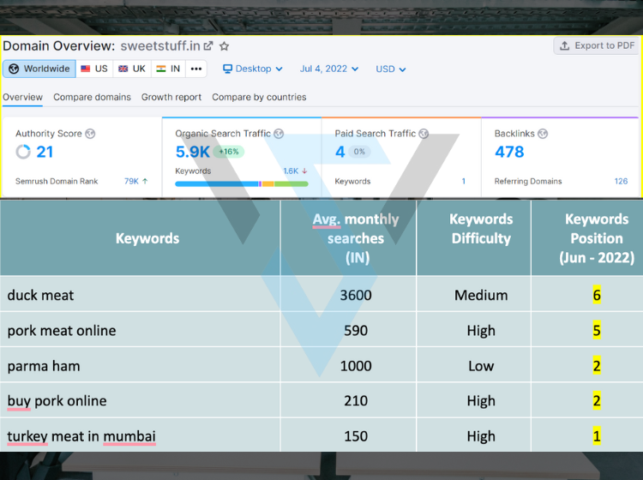Open the Desktop device dropdown
This screenshot has width=643, height=480.
tap(253, 69)
